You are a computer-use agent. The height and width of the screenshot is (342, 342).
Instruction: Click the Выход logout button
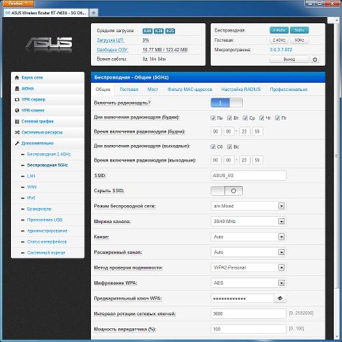(x=289, y=60)
